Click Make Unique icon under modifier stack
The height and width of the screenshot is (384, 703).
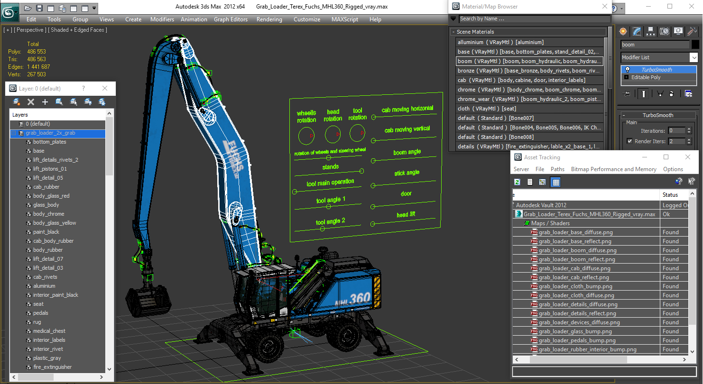(660, 93)
